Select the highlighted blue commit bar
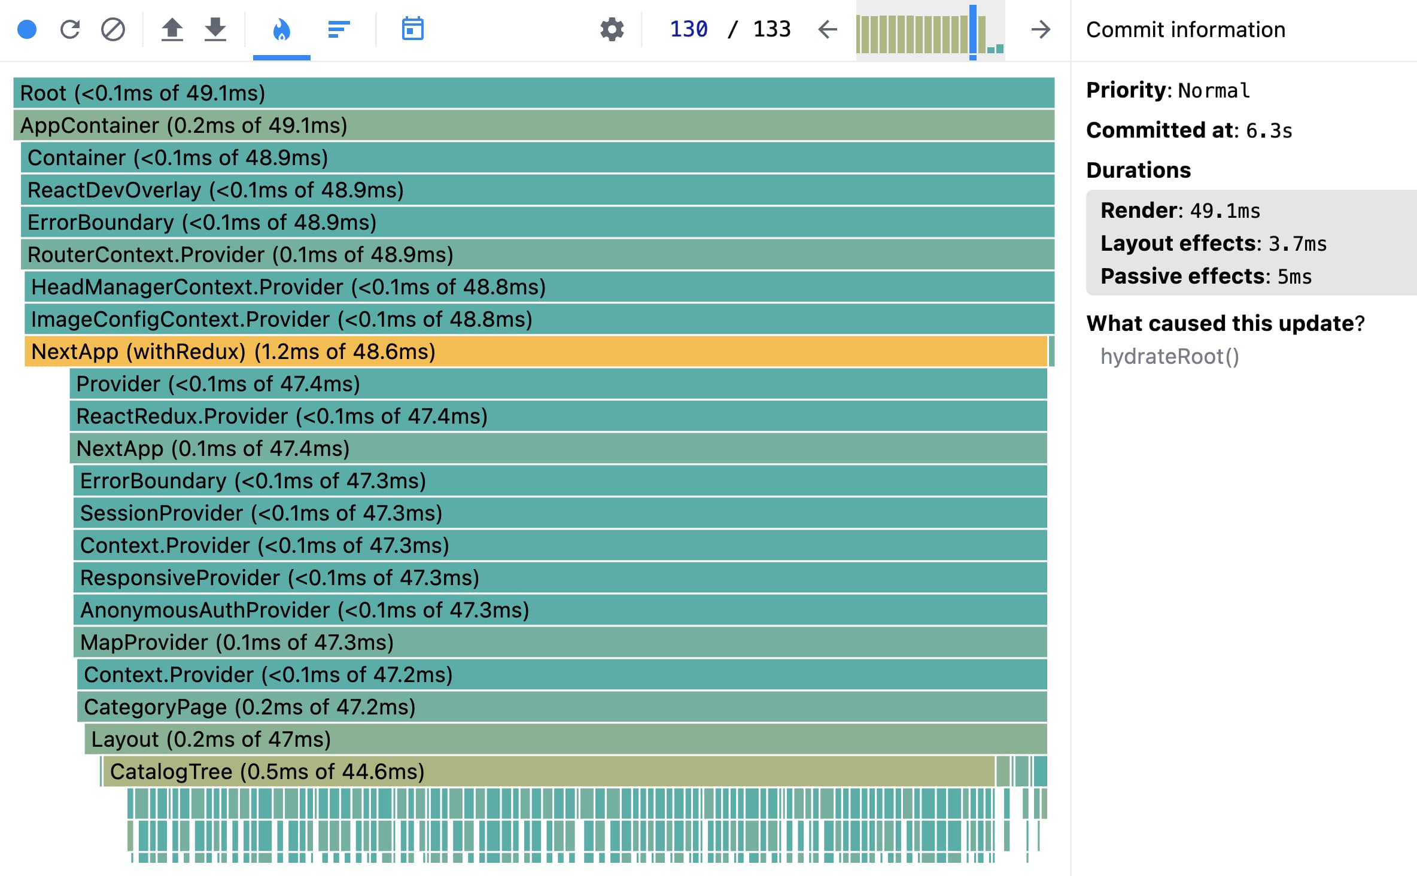 (x=973, y=30)
